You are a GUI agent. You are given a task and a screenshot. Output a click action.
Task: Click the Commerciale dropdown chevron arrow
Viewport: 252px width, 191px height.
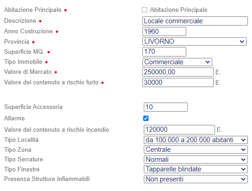point(208,62)
